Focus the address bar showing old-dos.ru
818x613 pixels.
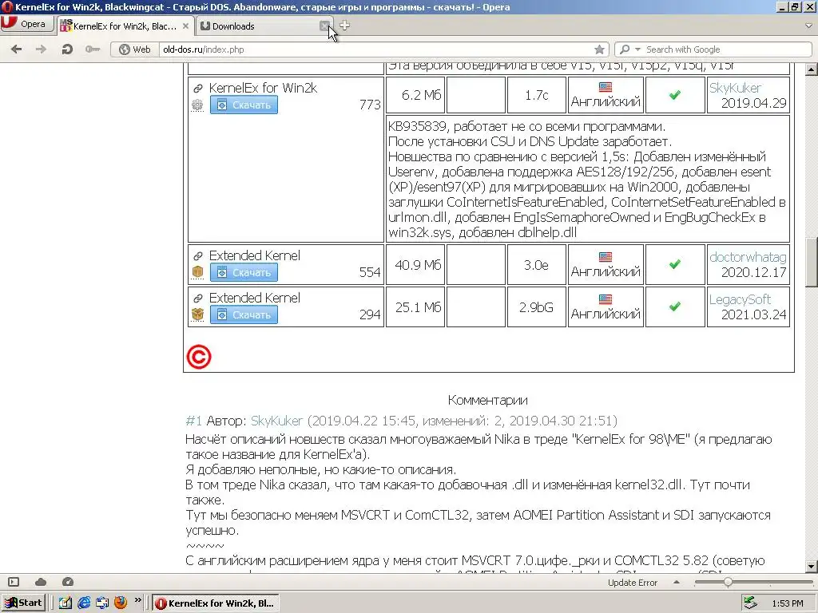[x=375, y=49]
